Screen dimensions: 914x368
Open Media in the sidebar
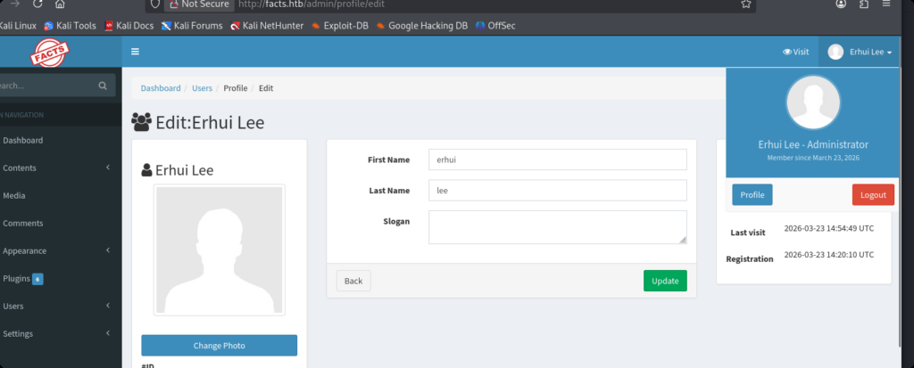coord(14,195)
